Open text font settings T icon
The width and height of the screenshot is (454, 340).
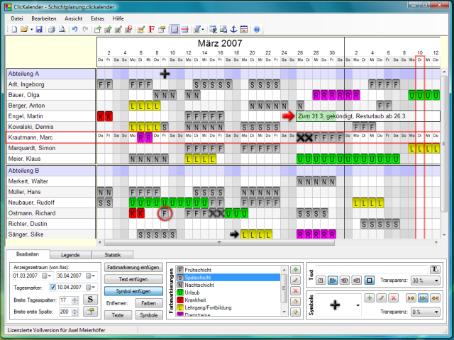coord(435,269)
